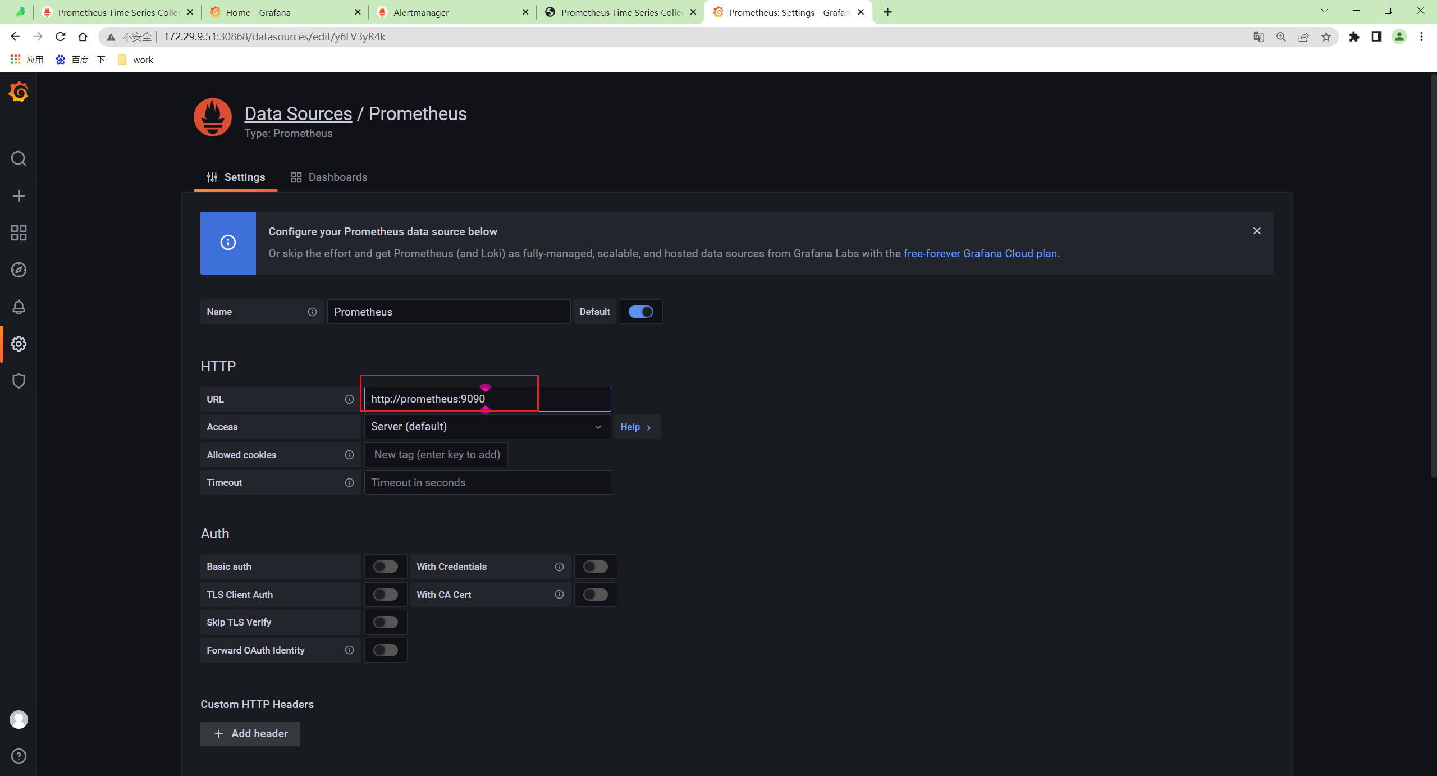1437x776 pixels.
Task: Open the Create plus menu in sidebar
Action: pos(19,196)
